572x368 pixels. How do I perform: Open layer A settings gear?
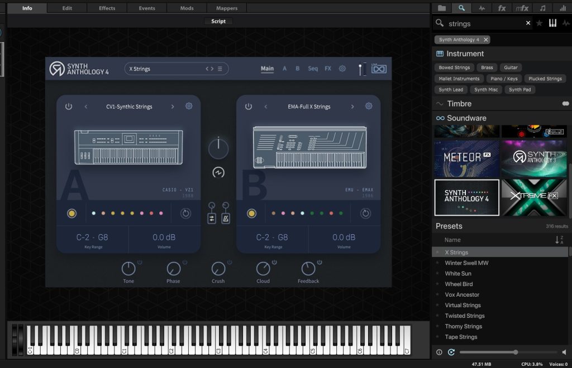click(189, 106)
